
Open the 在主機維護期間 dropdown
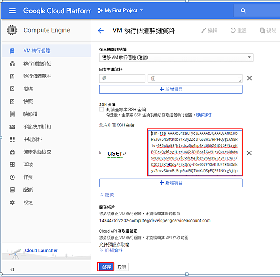click(176, 57)
